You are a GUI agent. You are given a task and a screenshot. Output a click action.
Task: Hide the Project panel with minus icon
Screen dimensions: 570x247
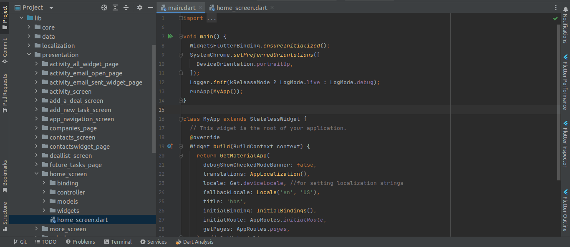(x=151, y=7)
